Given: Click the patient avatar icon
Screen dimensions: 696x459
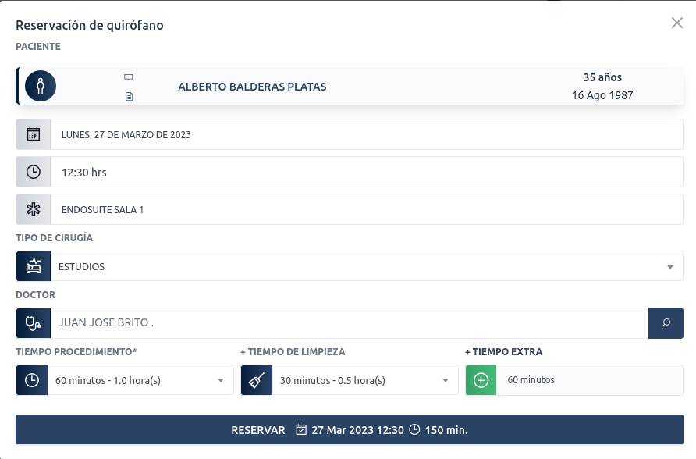Looking at the screenshot, I should click(x=41, y=86).
